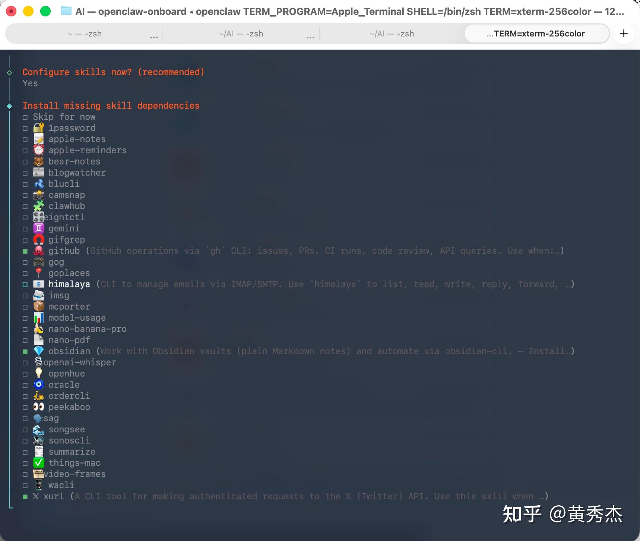Click the 'Yes' answer text
Screen dimensions: 640x541
point(30,83)
